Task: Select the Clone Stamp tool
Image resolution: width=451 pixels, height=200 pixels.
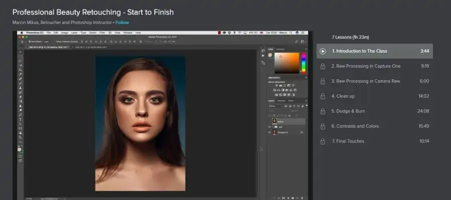Action: (x=21, y=88)
